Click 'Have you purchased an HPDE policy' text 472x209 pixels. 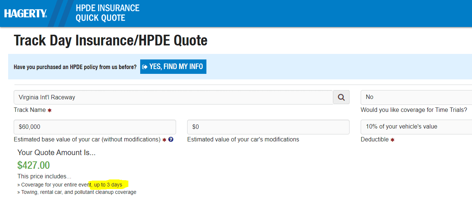pos(75,67)
